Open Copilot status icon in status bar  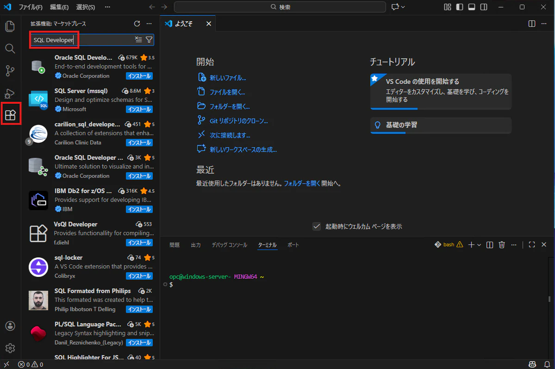(532, 364)
